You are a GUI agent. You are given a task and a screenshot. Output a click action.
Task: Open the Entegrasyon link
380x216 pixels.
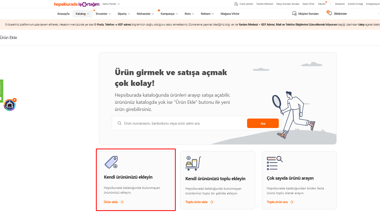[373, 4]
